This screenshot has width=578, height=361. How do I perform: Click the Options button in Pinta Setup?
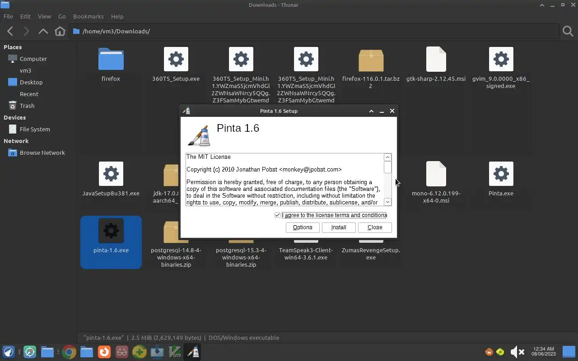tap(303, 227)
